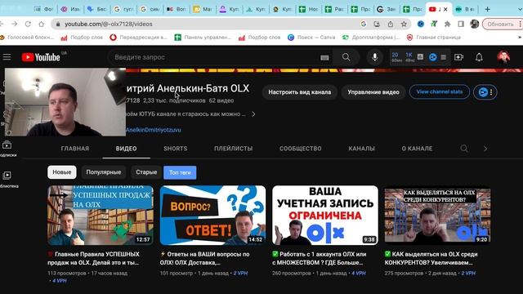
Task: Expand the channel description chevron
Action: 253,114
